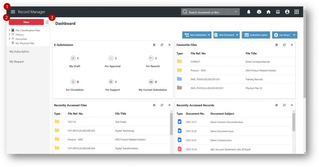Click the main page vertical scrollbar

[304, 54]
